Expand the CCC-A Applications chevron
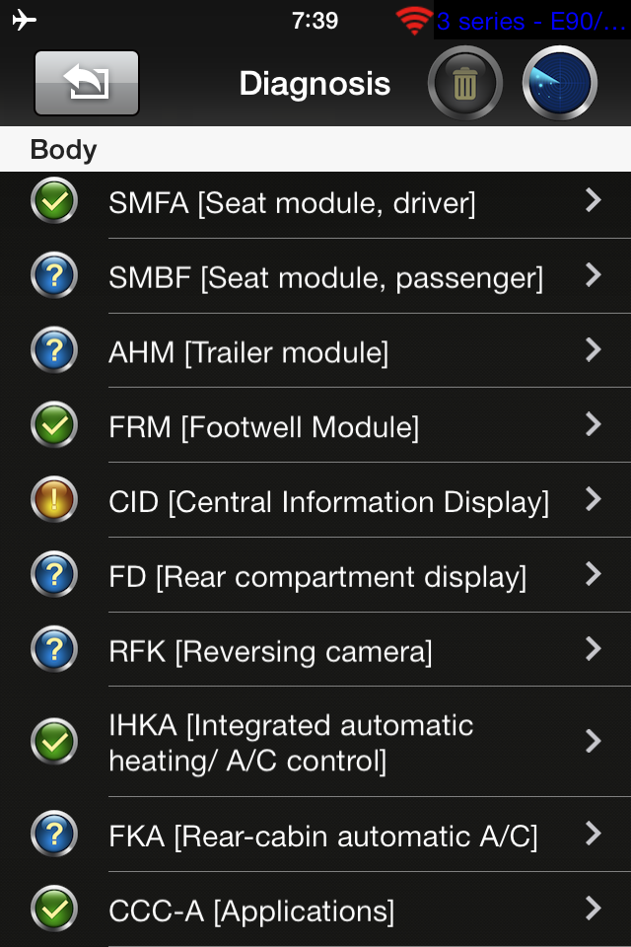Image resolution: width=631 pixels, height=947 pixels. click(593, 909)
